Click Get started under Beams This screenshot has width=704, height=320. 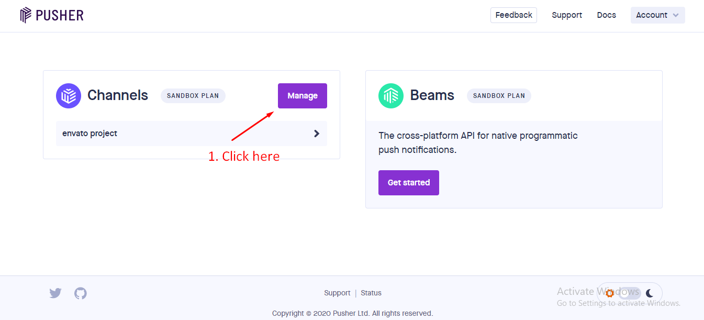pos(408,183)
